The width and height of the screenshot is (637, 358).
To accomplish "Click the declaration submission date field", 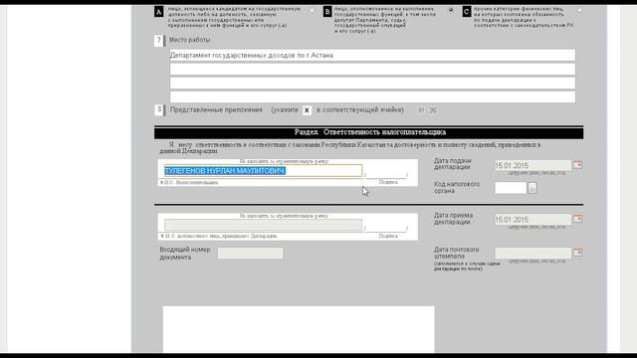I will click(532, 166).
